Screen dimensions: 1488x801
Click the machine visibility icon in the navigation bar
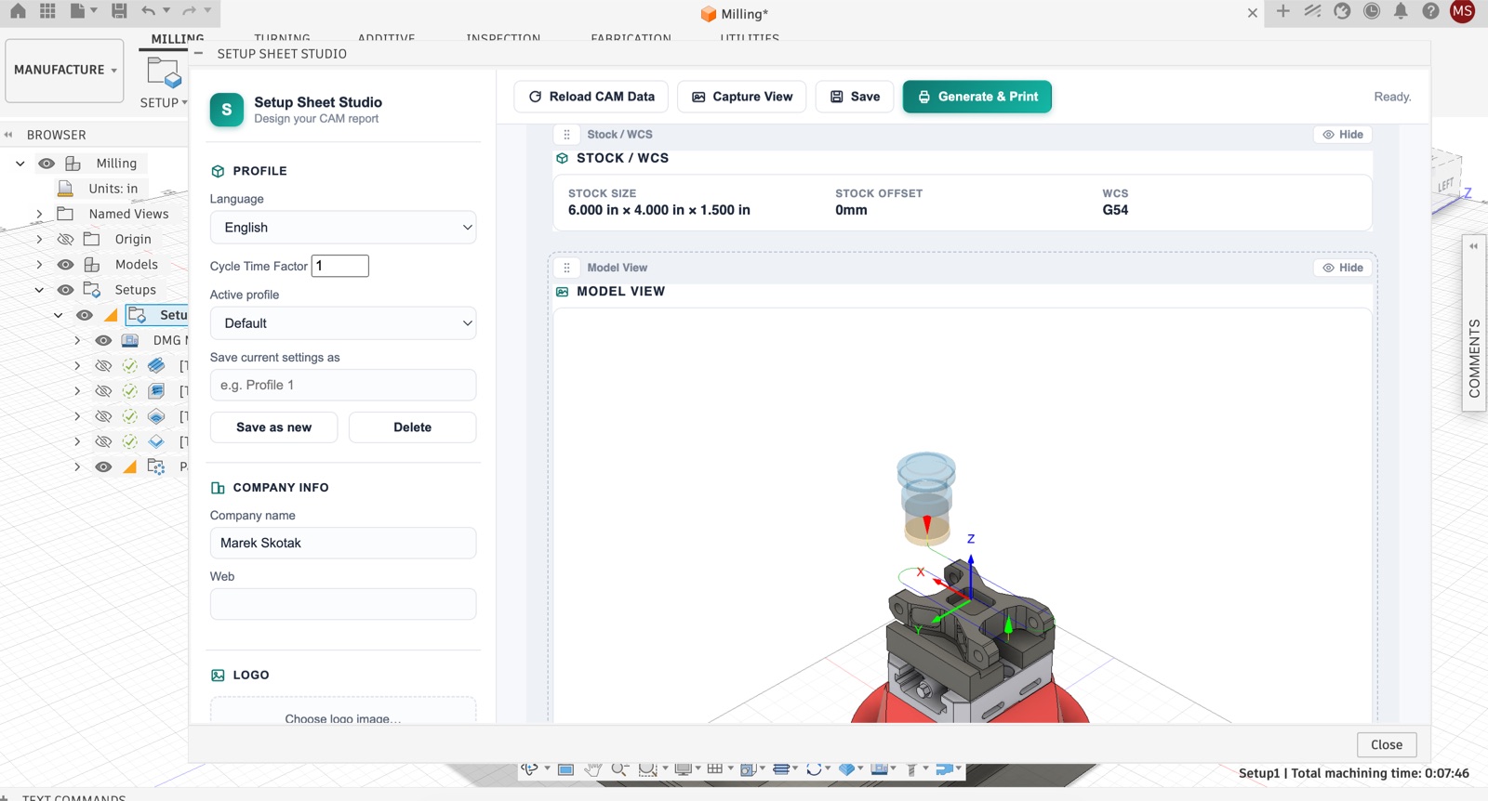(879, 768)
